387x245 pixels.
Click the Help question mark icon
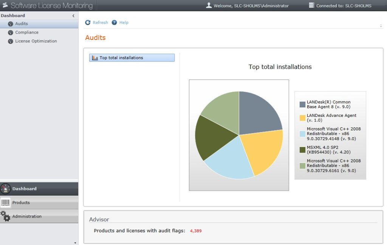click(114, 22)
